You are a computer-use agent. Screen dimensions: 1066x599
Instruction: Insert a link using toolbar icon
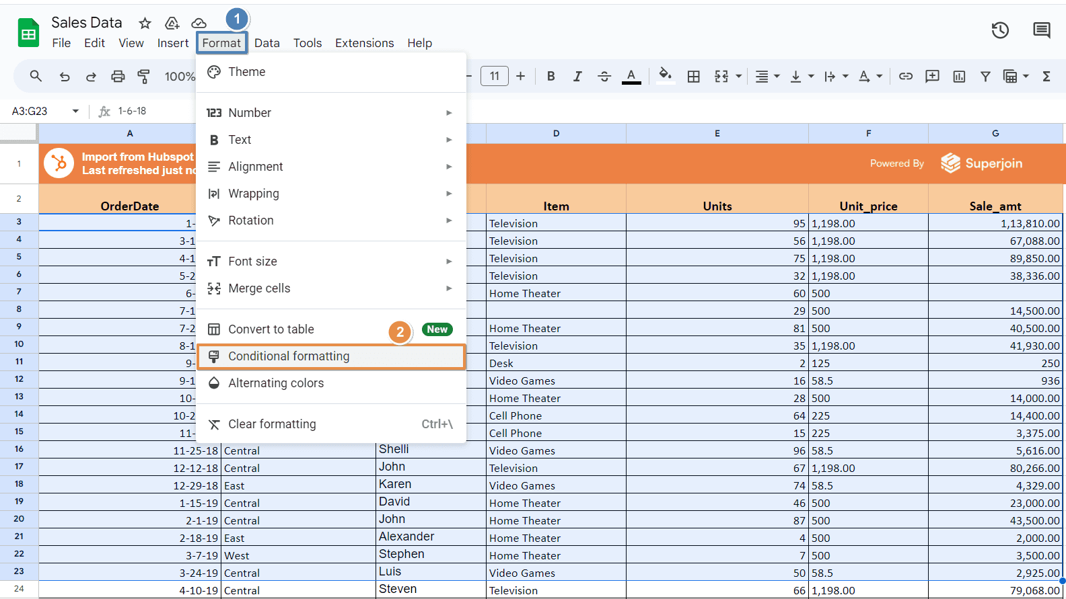[x=906, y=76]
